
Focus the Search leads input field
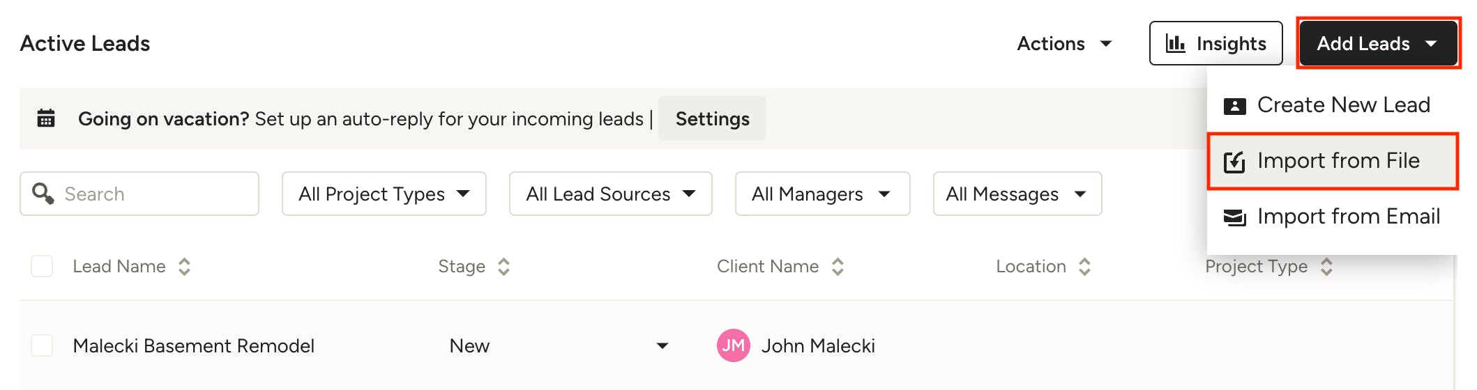139,194
